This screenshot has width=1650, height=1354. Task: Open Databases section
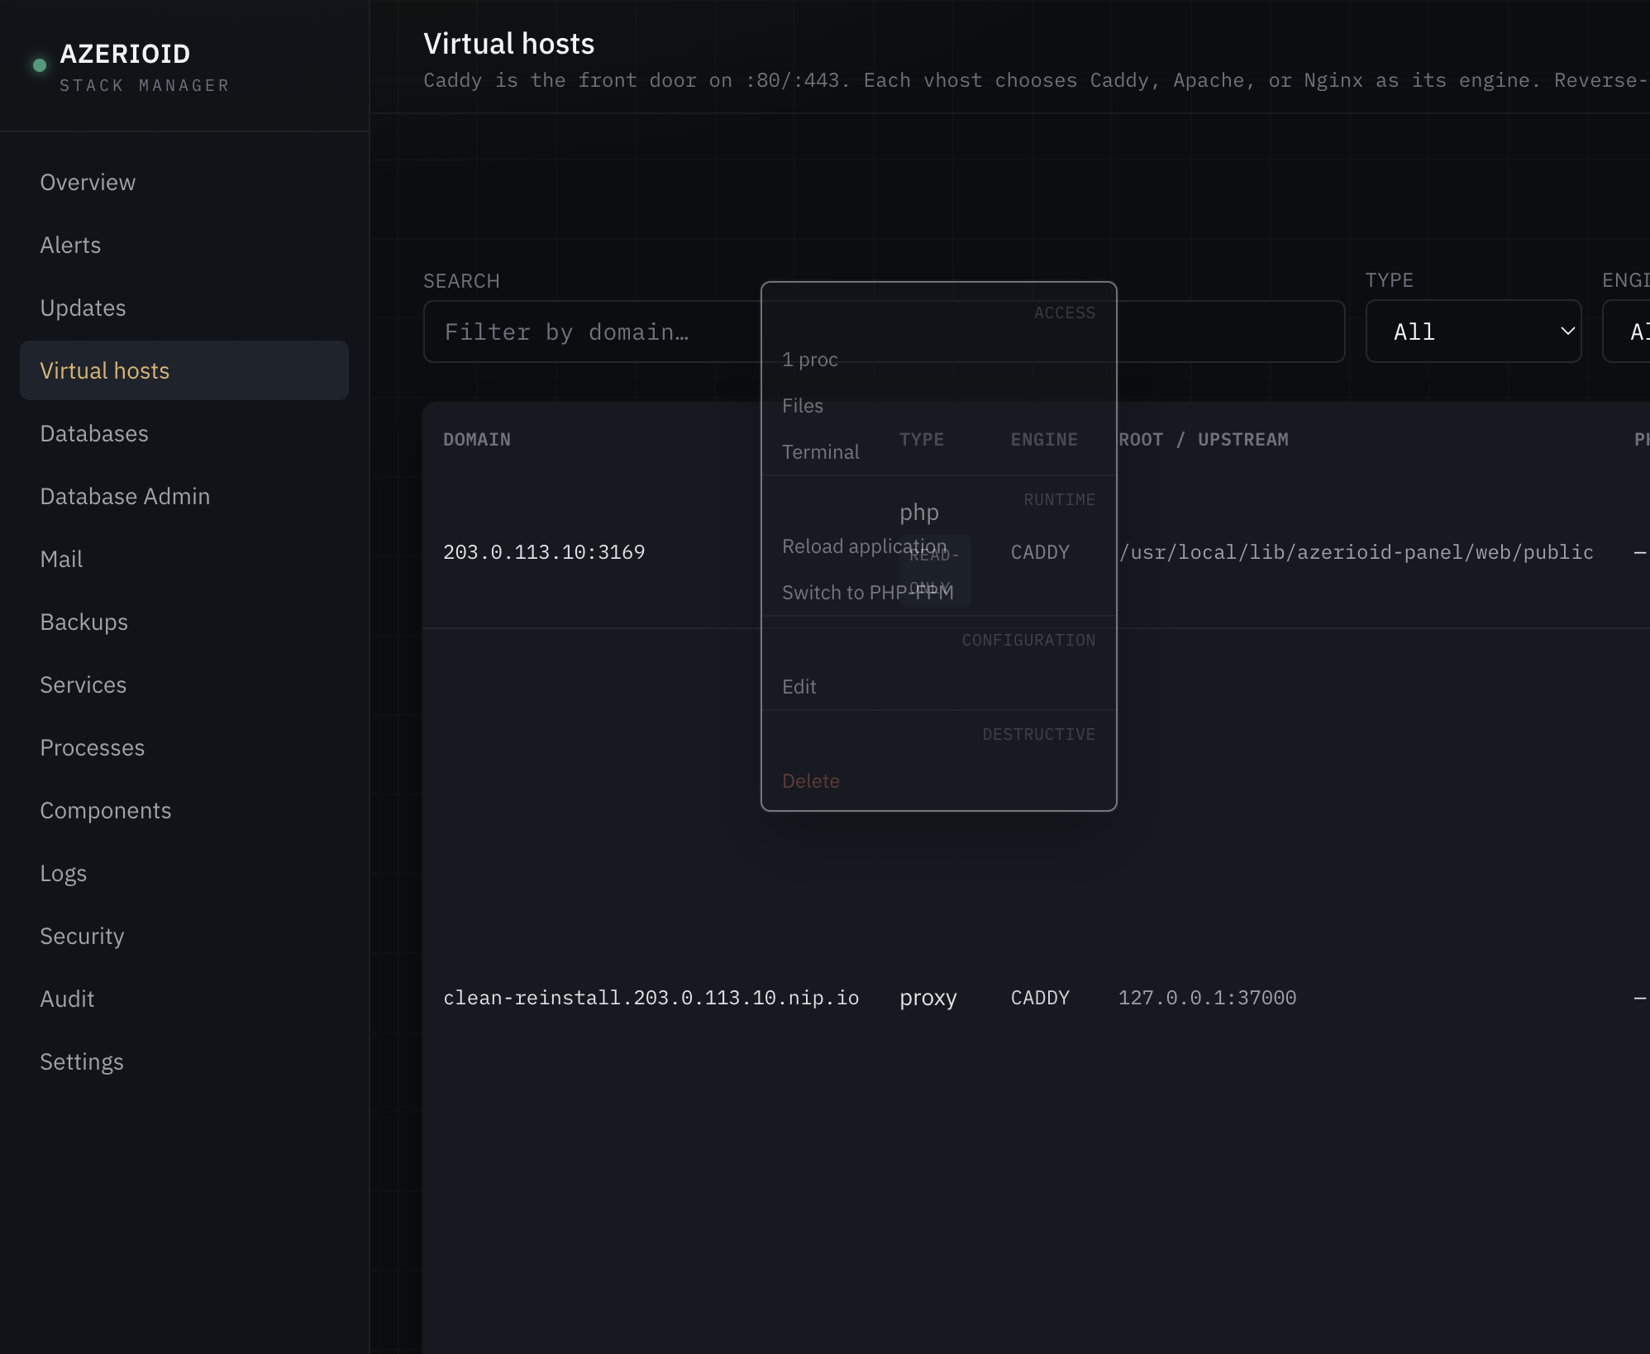point(184,433)
